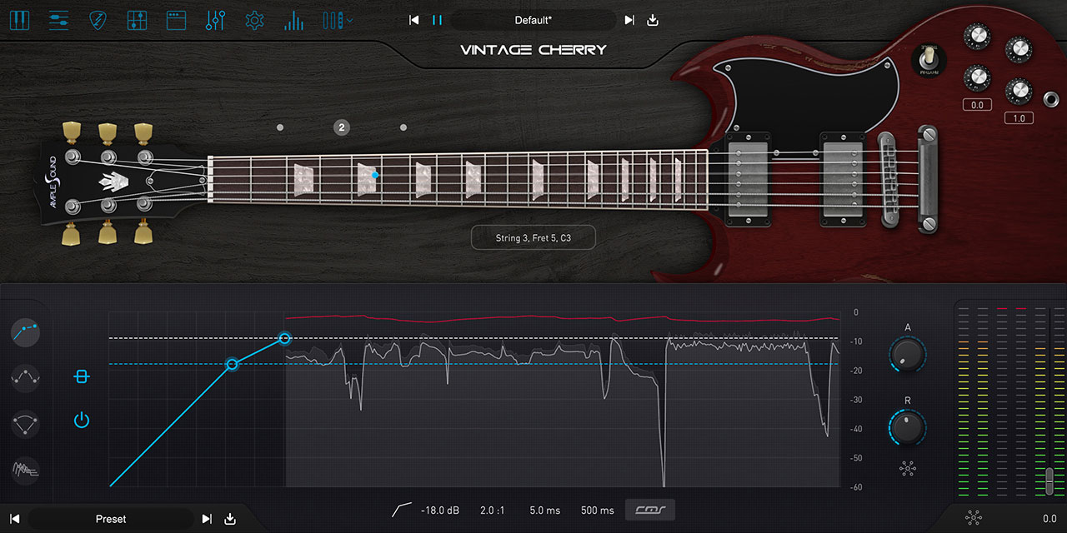
Task: Flip the pickup selector switch on the guitar
Action: [929, 60]
